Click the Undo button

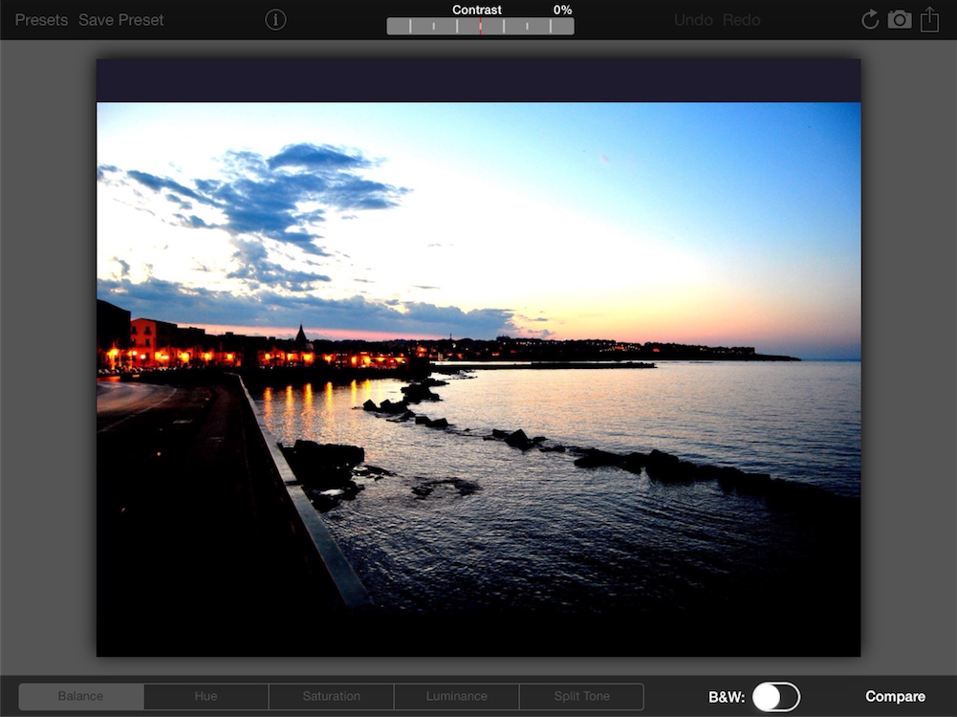(693, 20)
